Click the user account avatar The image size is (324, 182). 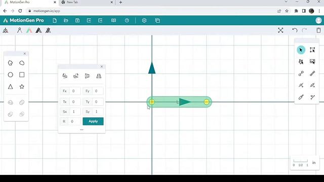pyautogui.click(x=318, y=20)
